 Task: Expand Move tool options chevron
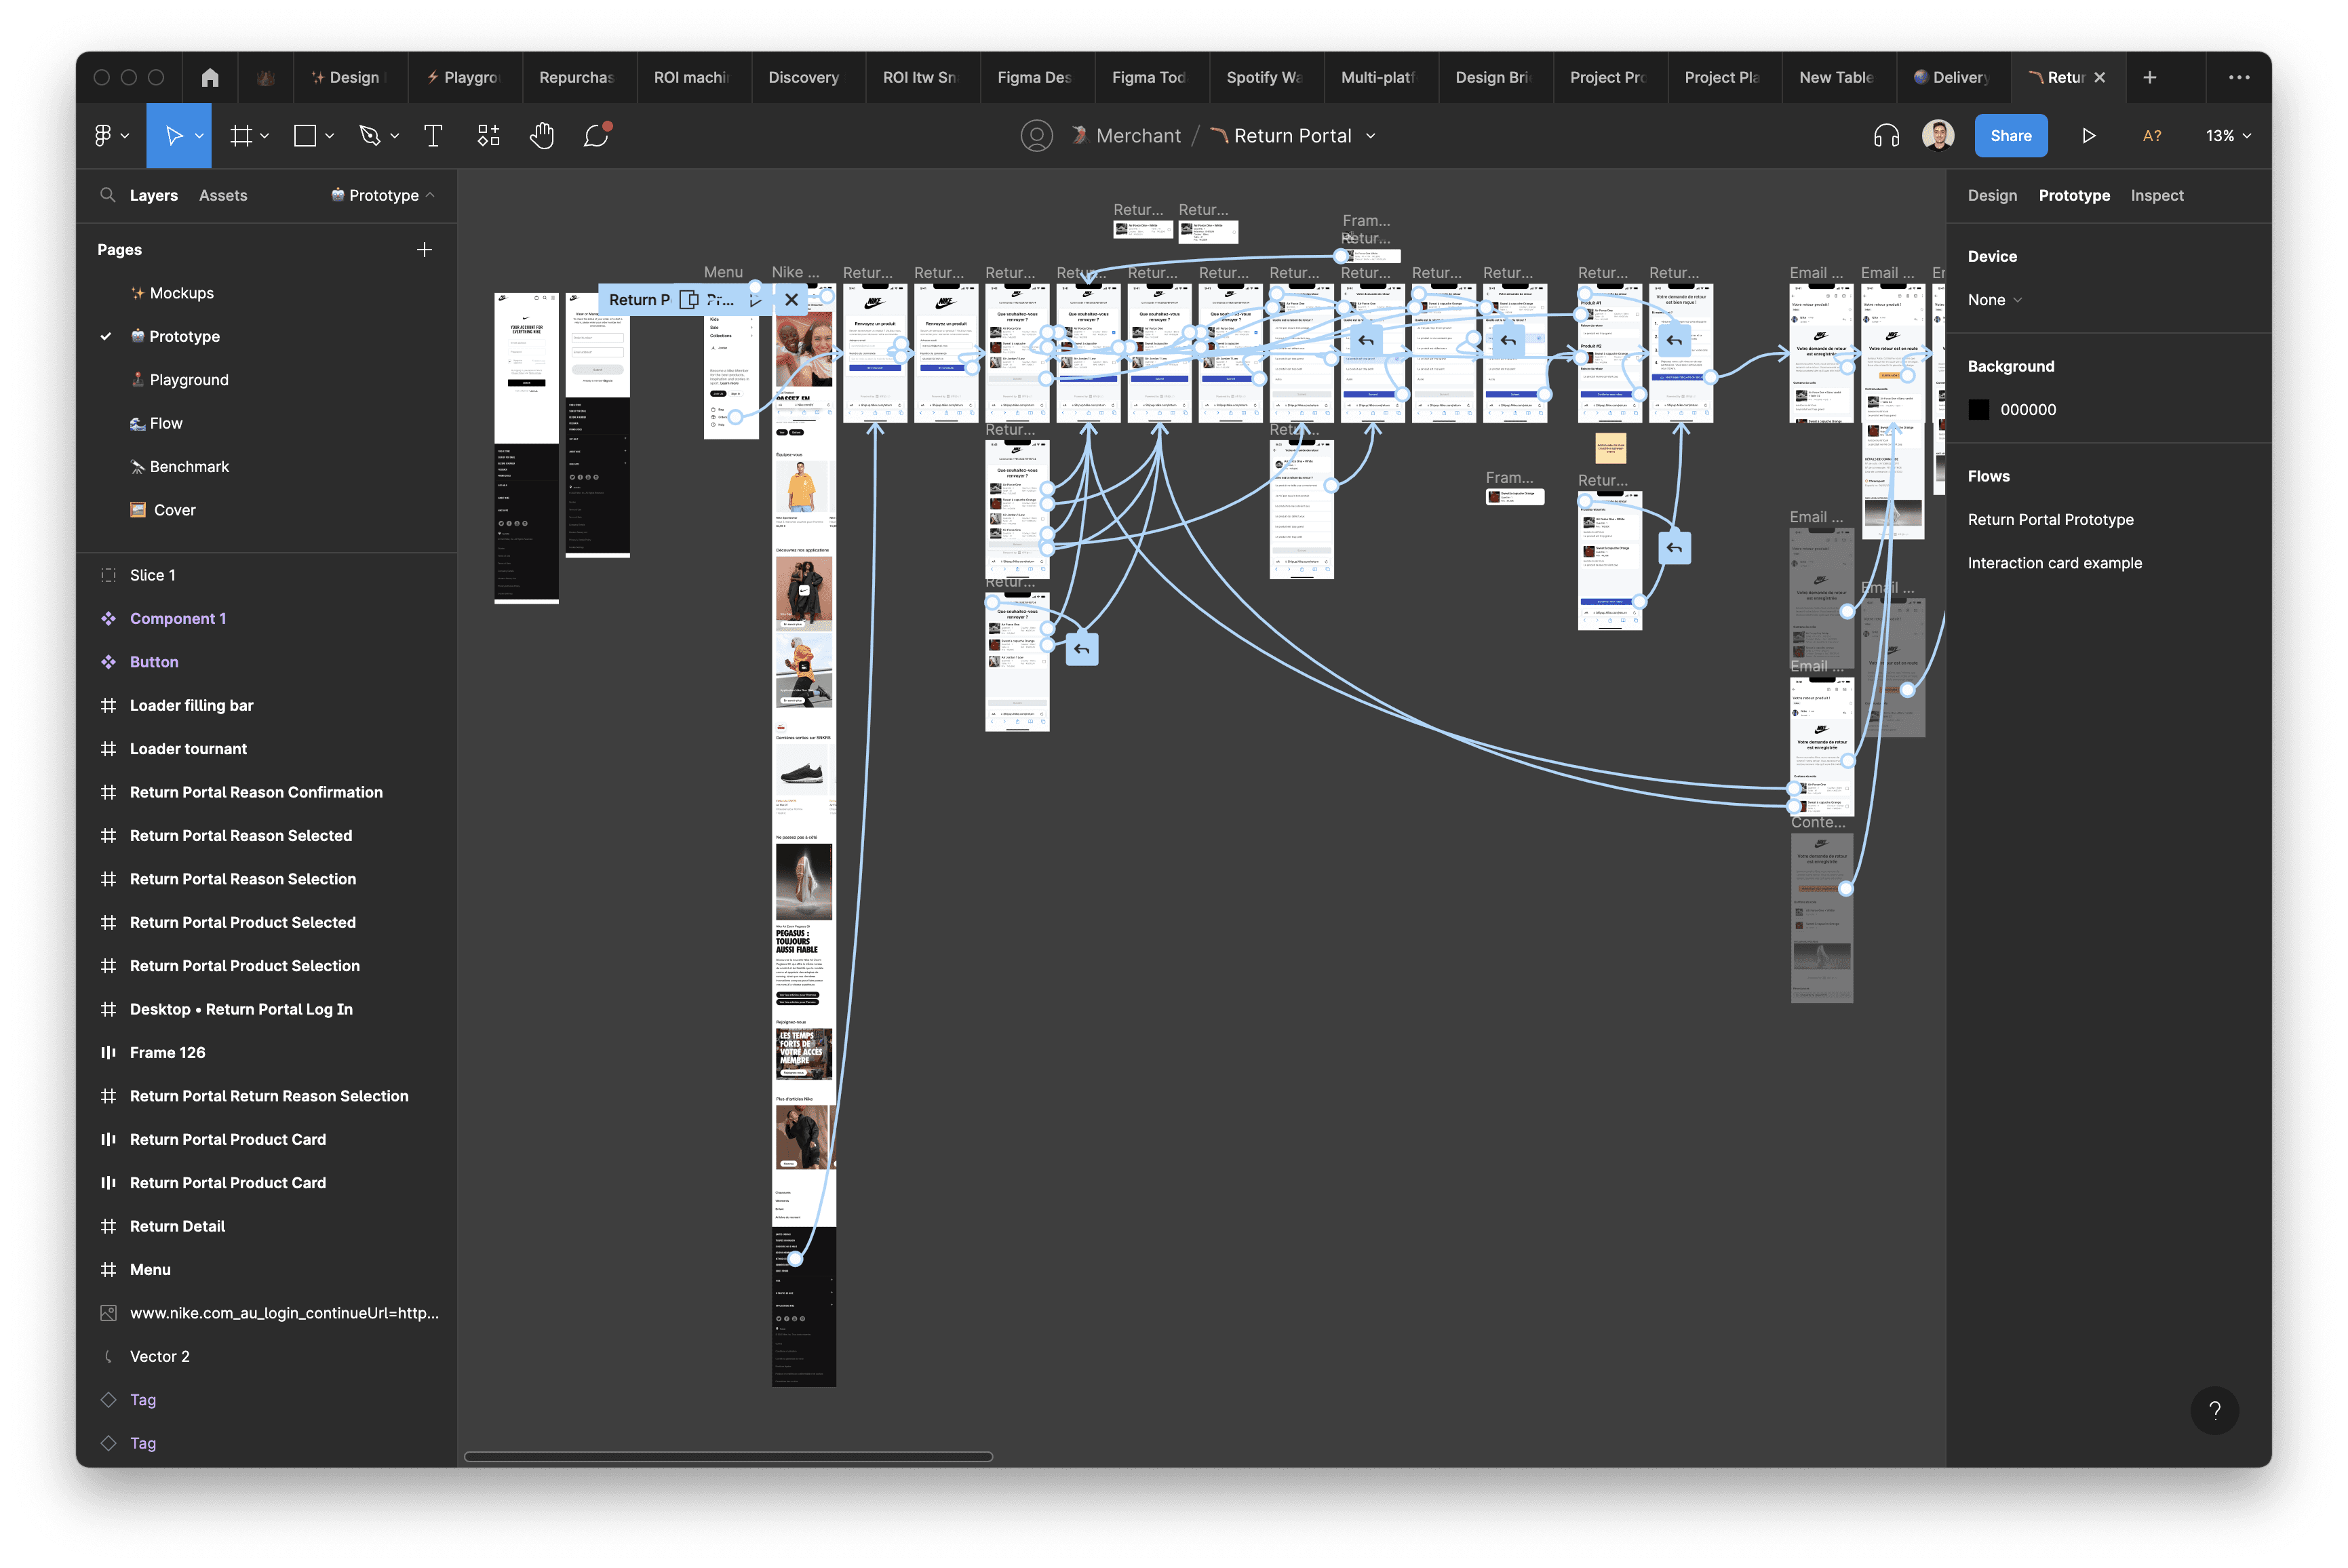[x=199, y=135]
